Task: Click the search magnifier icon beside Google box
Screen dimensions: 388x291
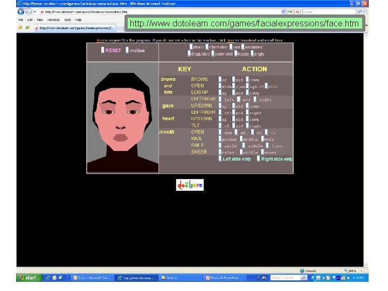Action: coord(360,12)
